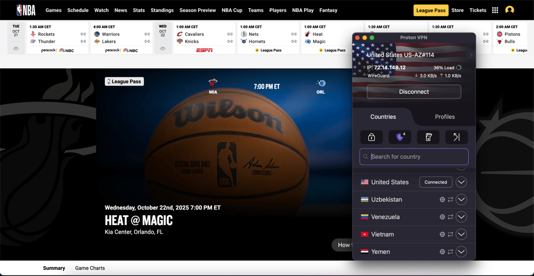This screenshot has height=276, width=534.
Task: Click the P2P arrows icon for Venezuela
Action: [x=450, y=217]
